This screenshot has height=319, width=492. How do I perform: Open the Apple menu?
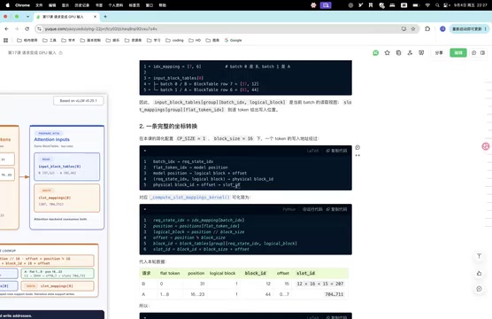coord(8,5)
